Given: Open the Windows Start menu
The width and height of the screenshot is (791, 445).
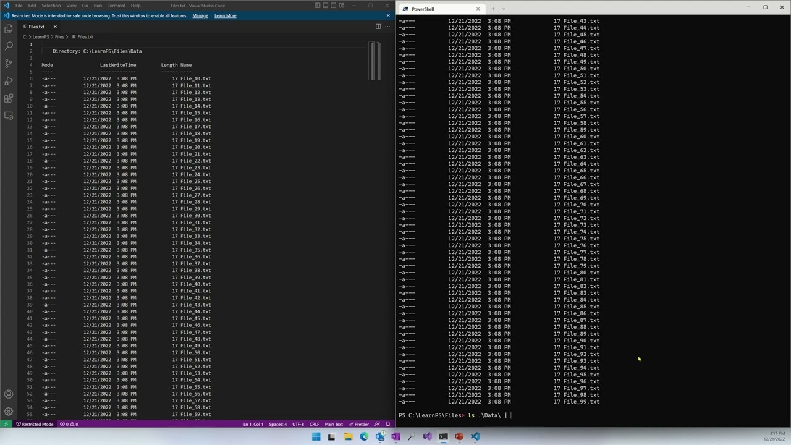Looking at the screenshot, I should (x=316, y=436).
